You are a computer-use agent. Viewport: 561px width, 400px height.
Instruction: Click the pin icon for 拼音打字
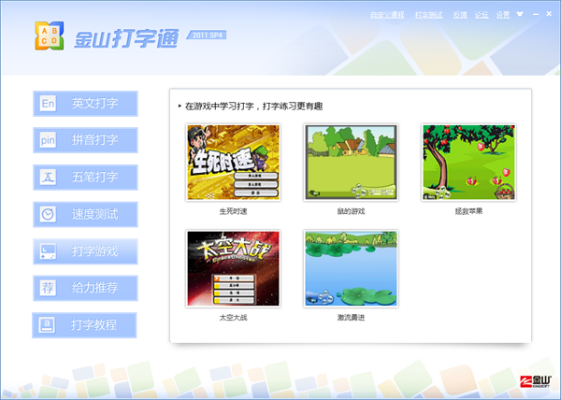pyautogui.click(x=49, y=140)
